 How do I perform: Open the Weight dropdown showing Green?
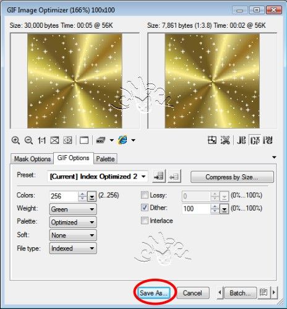[x=73, y=210]
